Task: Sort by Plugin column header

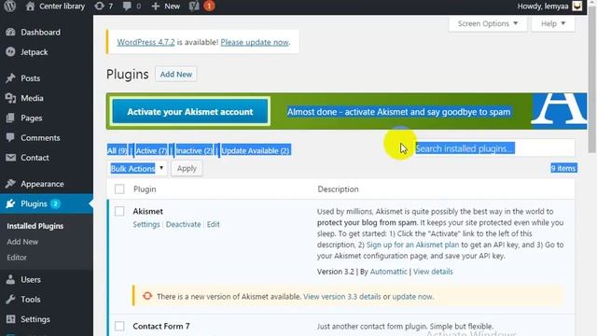Action: tap(145, 189)
